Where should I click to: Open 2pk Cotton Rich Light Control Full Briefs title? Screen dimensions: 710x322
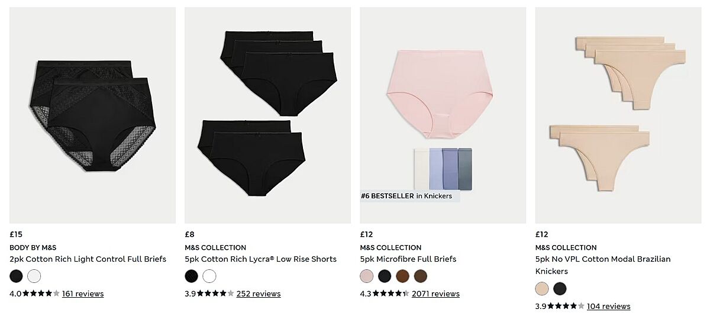point(88,259)
